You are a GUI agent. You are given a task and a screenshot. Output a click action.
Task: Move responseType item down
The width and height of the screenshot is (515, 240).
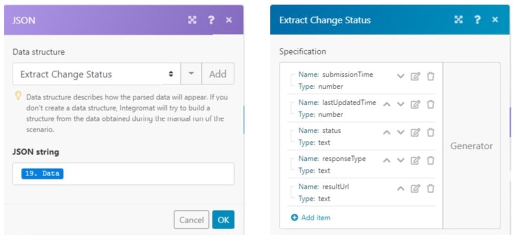point(400,161)
